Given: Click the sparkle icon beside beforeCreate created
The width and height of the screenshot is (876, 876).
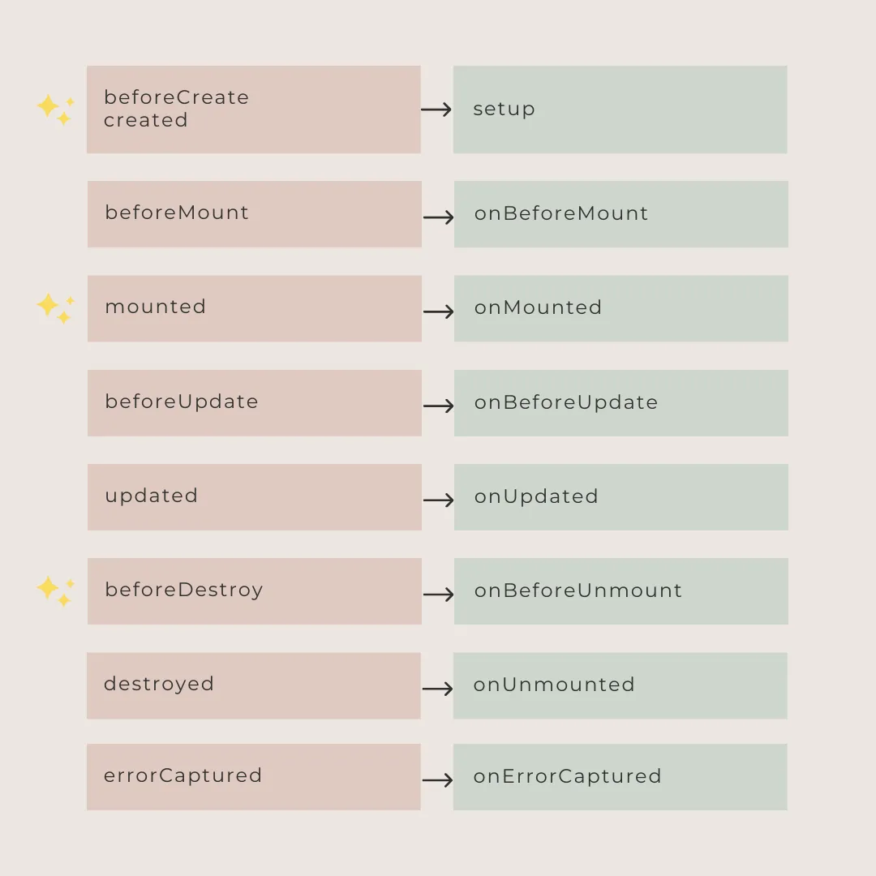Looking at the screenshot, I should click(x=55, y=109).
